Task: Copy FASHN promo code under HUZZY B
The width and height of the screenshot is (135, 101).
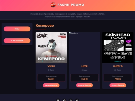Action: click(x=118, y=79)
